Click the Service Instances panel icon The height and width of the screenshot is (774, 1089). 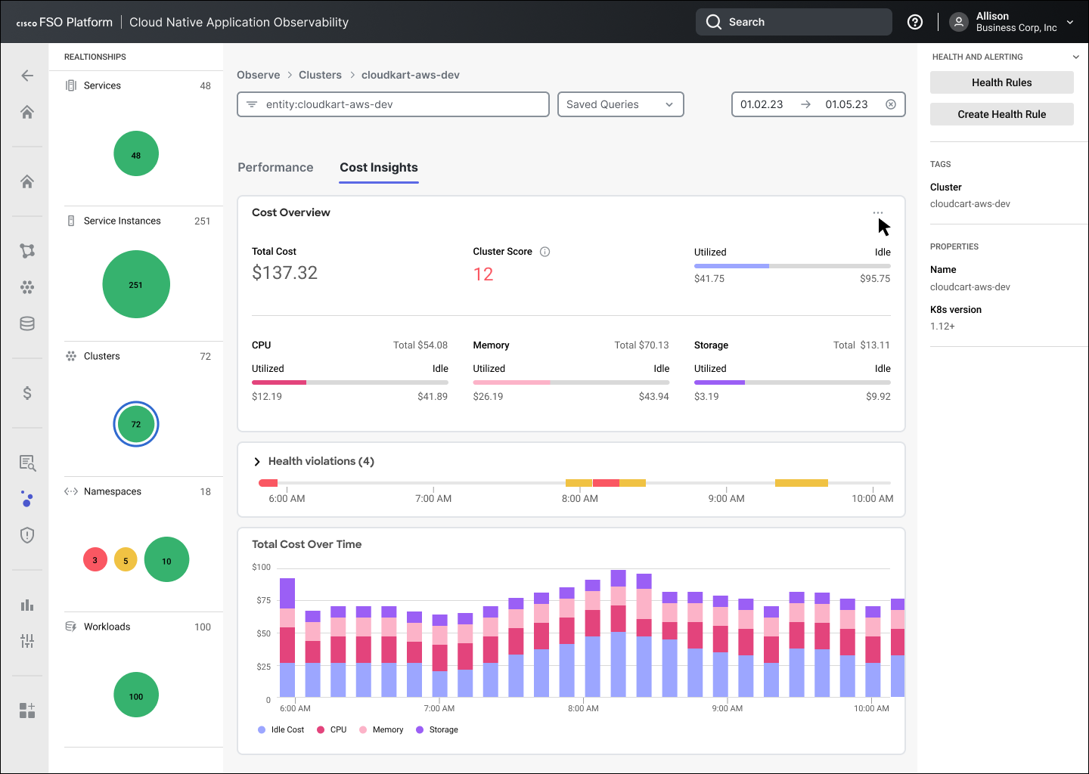[71, 221]
